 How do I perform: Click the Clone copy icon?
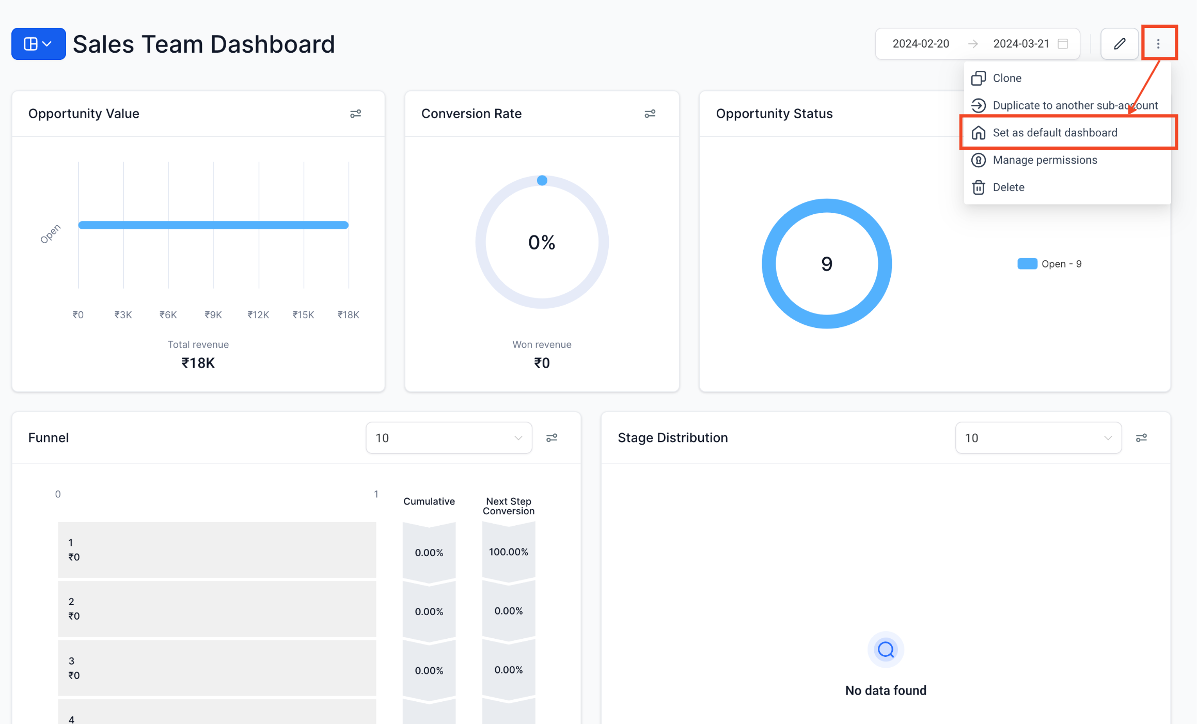click(978, 78)
